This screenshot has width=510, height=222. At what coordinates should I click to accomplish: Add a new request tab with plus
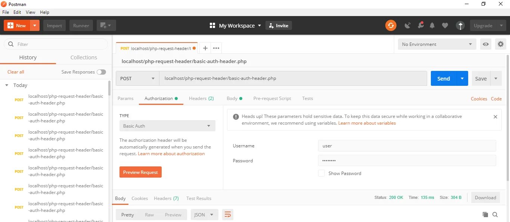click(x=205, y=48)
